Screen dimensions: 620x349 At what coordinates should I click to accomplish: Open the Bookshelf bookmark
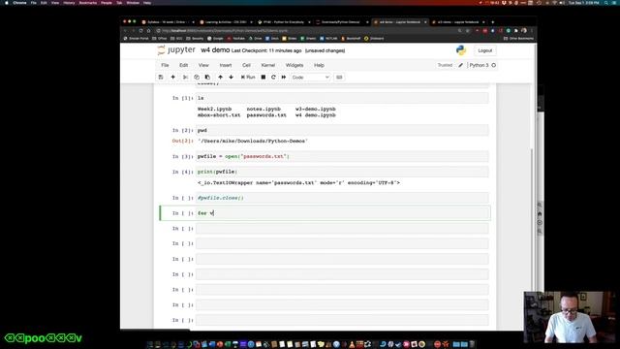pyautogui.click(x=351, y=39)
